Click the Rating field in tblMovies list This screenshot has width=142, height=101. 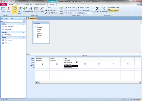[39, 33]
